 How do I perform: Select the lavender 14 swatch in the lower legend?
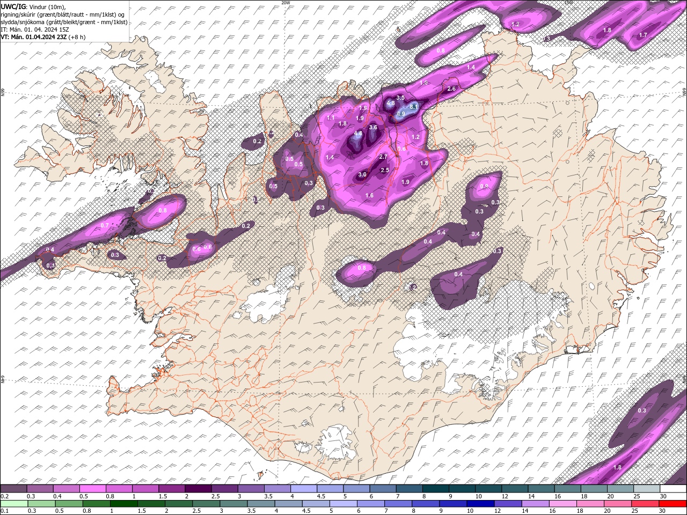(x=535, y=504)
